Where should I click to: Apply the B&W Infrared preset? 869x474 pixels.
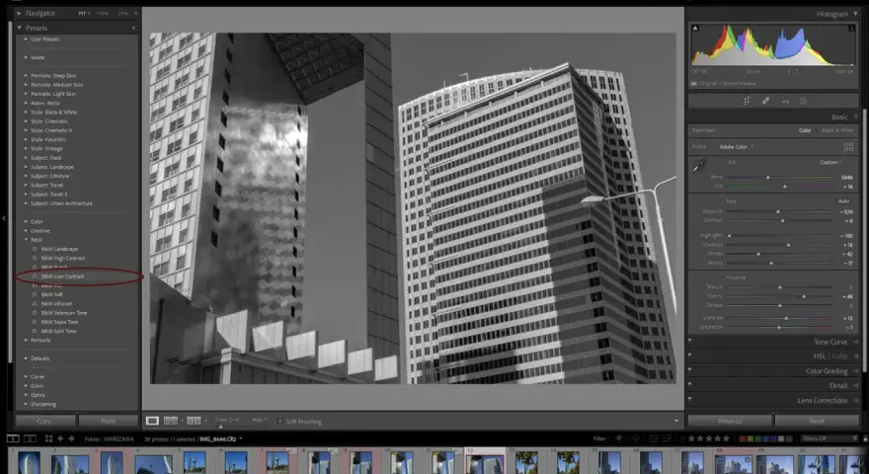click(56, 304)
